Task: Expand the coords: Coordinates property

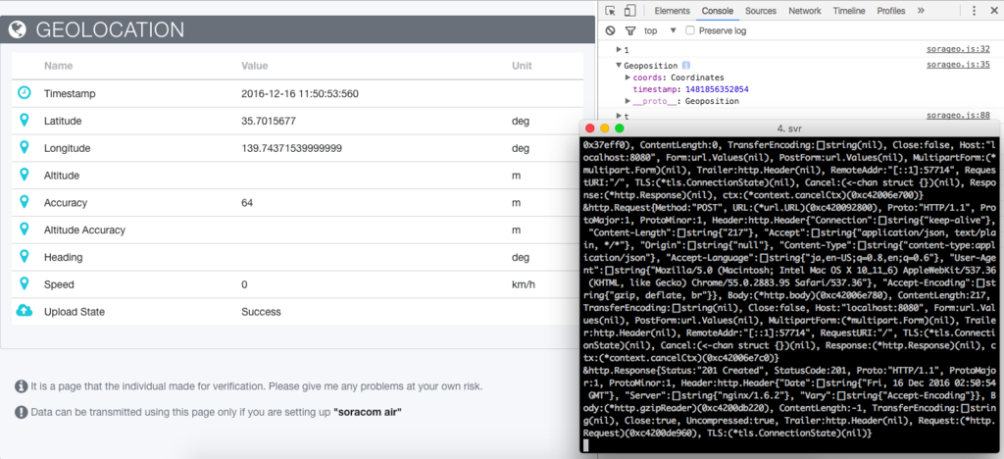Action: 627,77
